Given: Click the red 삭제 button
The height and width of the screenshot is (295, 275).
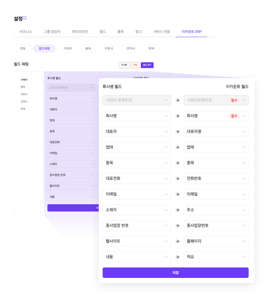Looking at the screenshot, I should click(135, 65).
